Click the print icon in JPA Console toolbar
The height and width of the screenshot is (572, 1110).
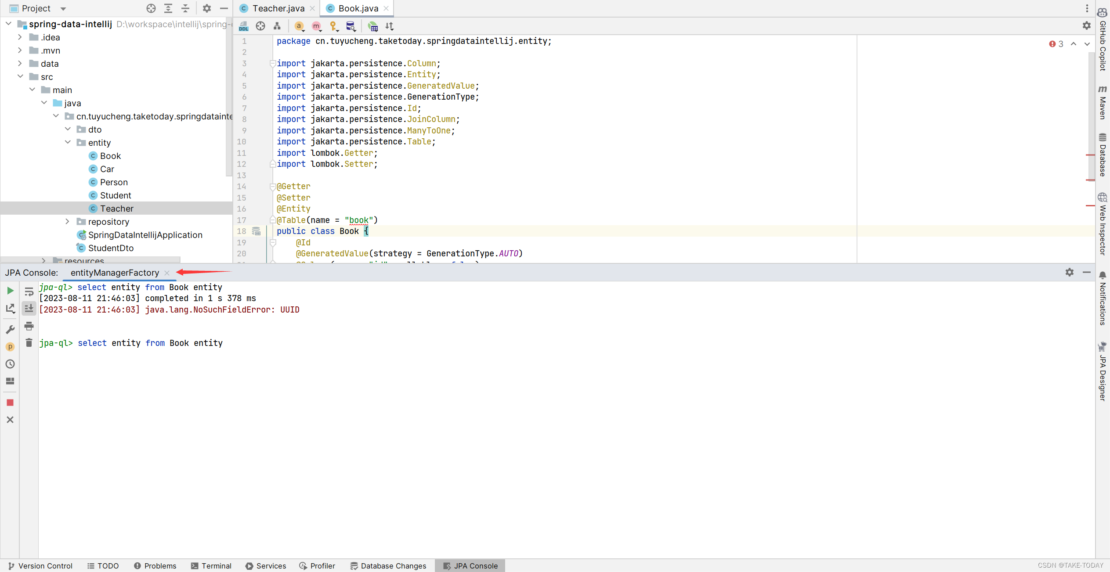pos(29,326)
